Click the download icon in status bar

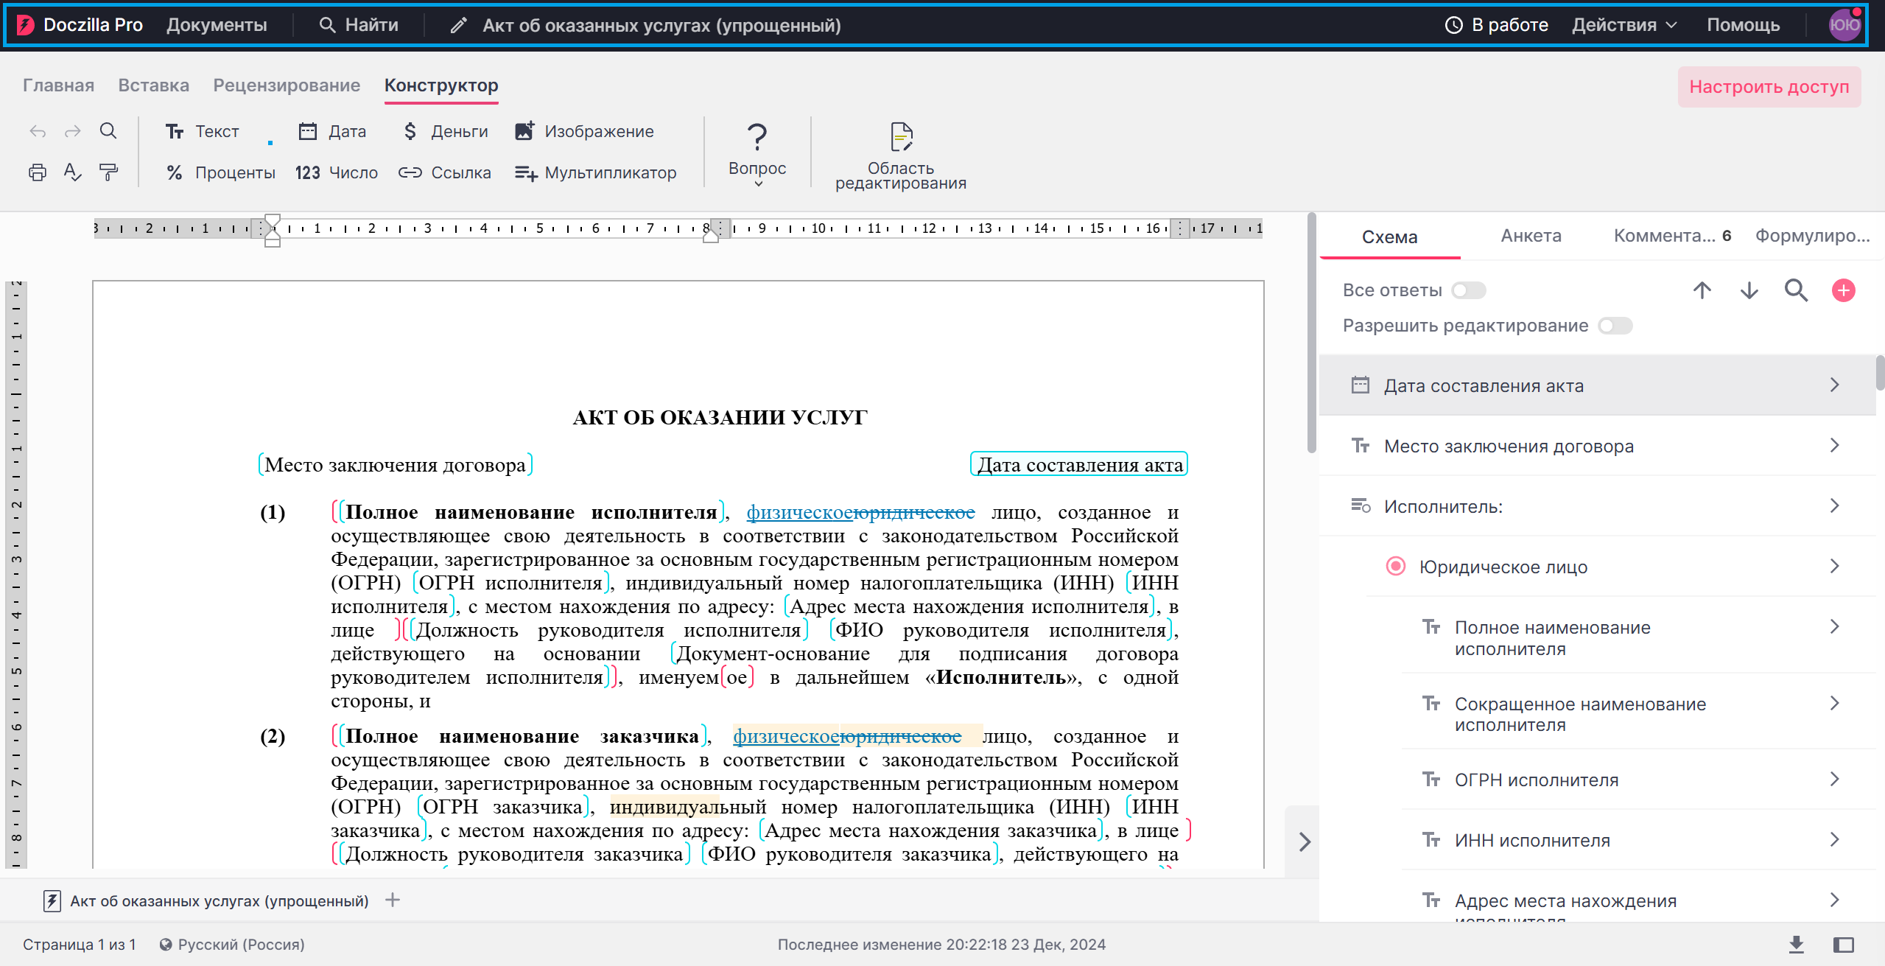(x=1796, y=944)
